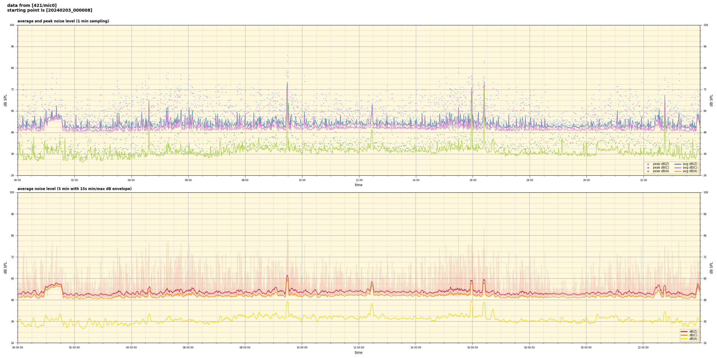
Task: Click the 96 tick on upper chart's left axis
Action: (12, 47)
